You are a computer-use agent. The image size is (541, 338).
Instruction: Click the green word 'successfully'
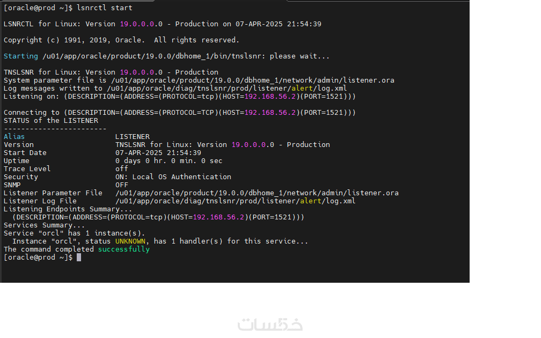click(x=124, y=249)
